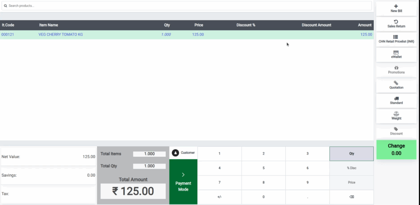Viewport: 420px width, 205px height.
Task: Click the Discount Amount column header
Action: click(316, 25)
